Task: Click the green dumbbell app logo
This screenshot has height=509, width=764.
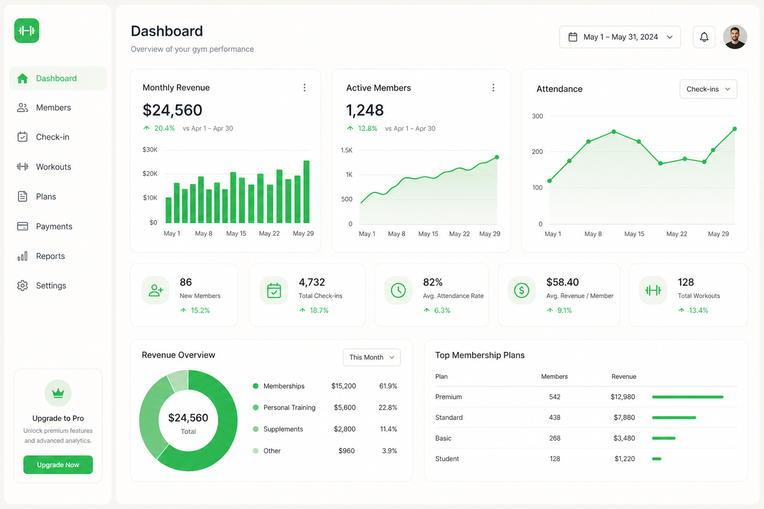Action: tap(27, 30)
